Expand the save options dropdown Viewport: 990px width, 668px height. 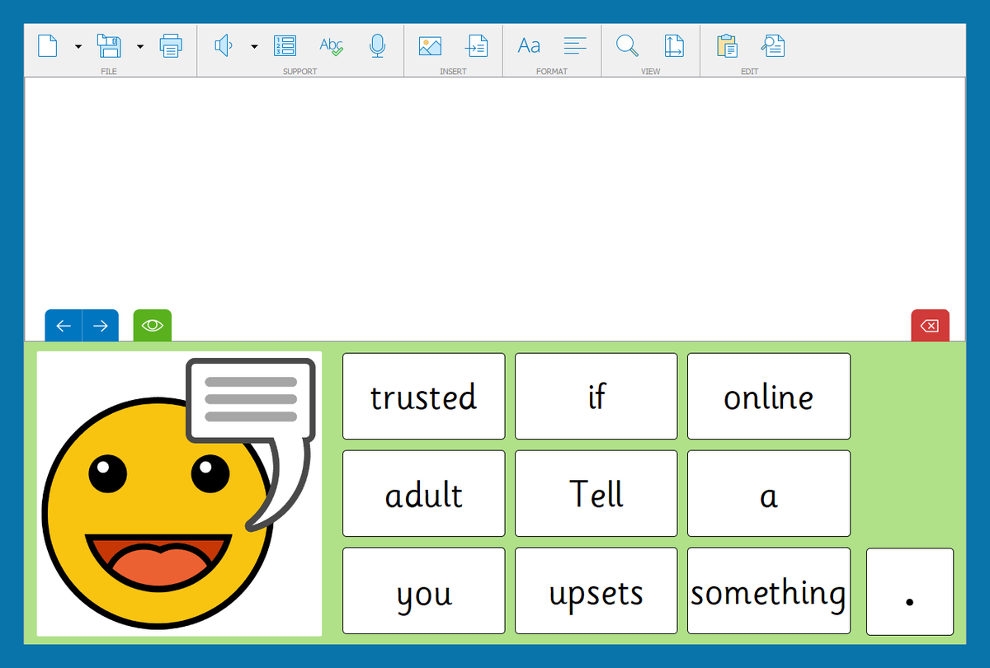point(140,46)
